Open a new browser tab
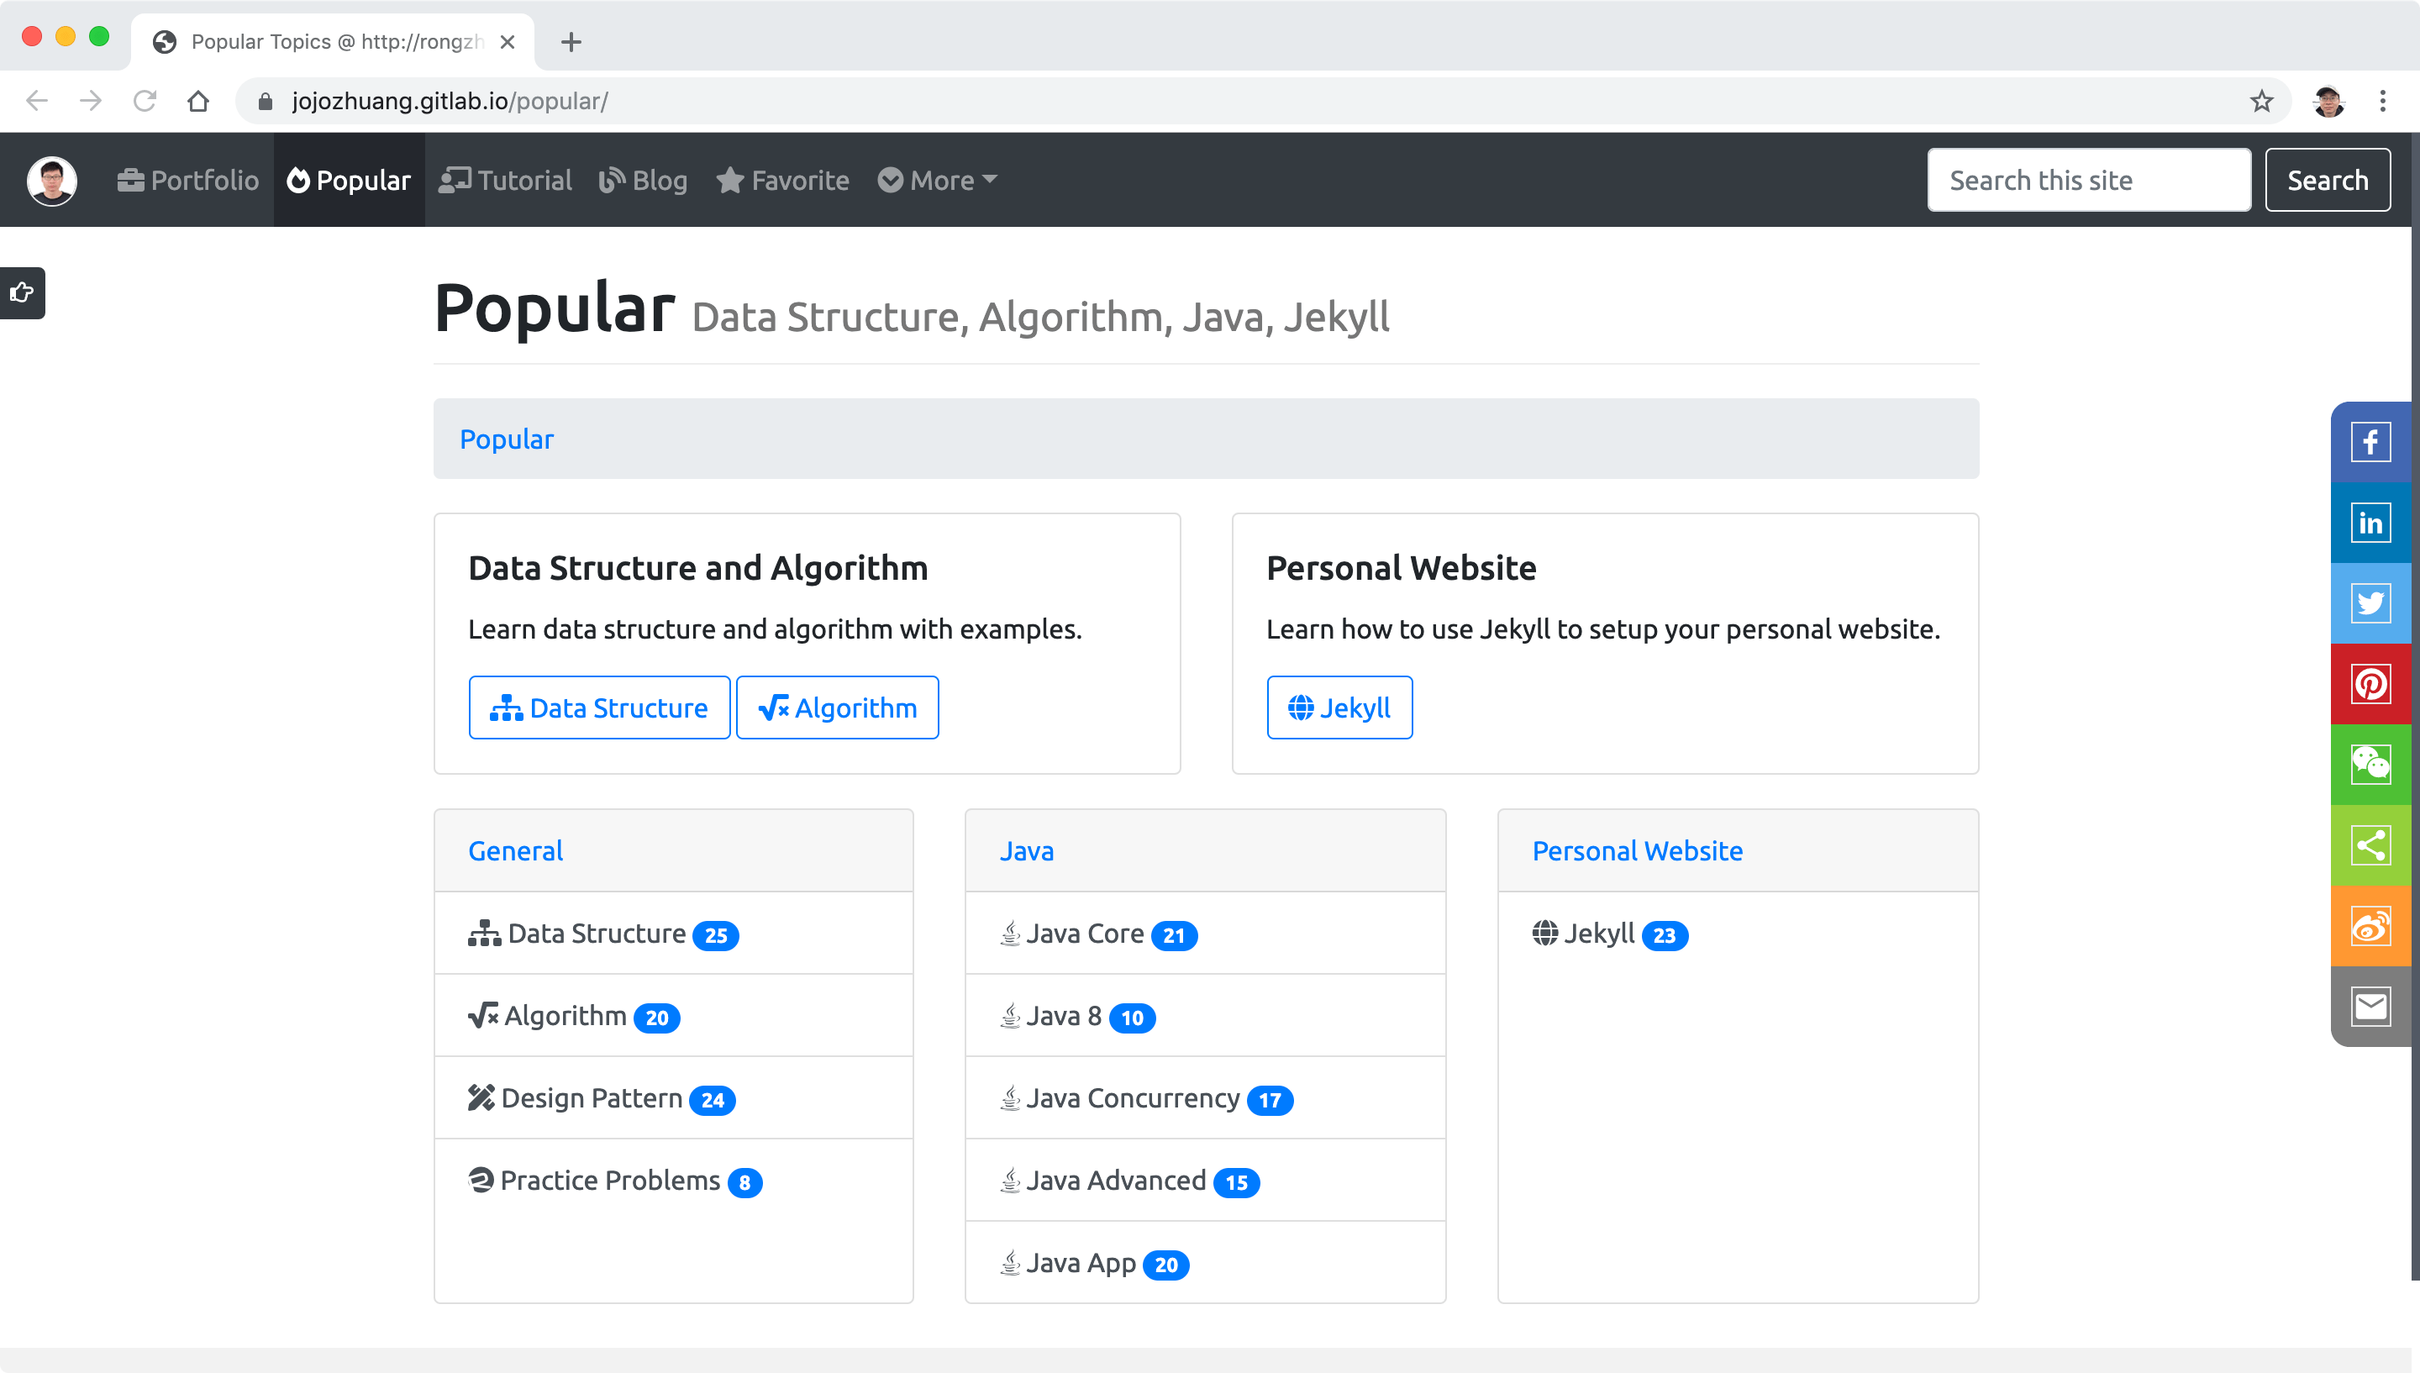This screenshot has height=1373, width=2420. point(571,43)
